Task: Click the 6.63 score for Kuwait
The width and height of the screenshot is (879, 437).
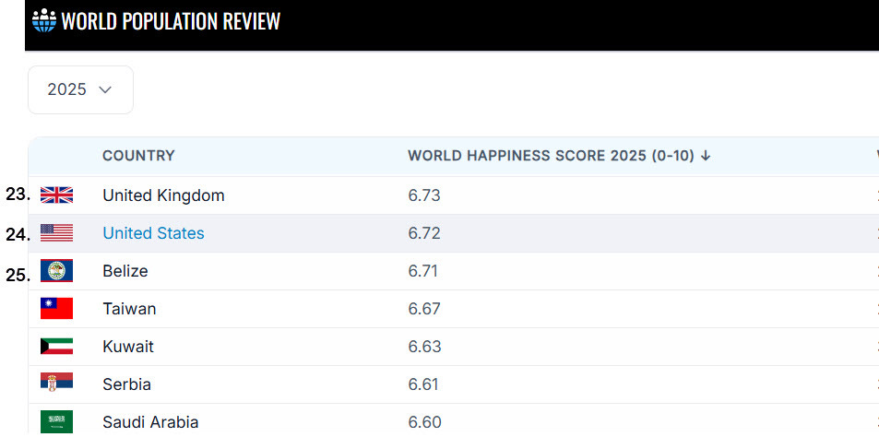Action: point(425,347)
